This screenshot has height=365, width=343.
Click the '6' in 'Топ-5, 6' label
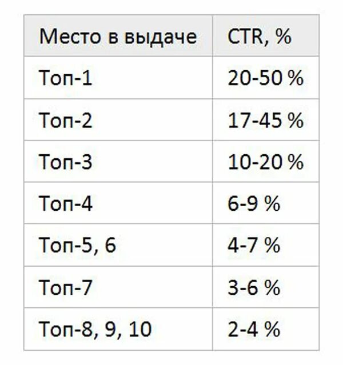coord(110,245)
